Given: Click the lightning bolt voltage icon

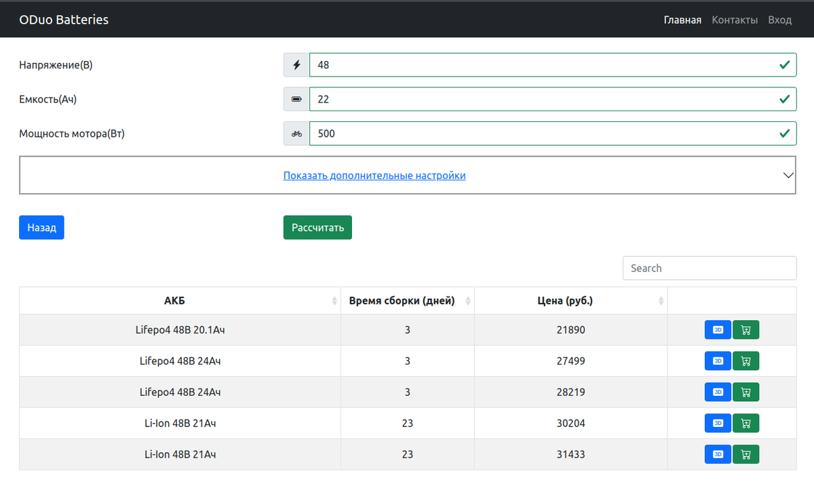Looking at the screenshot, I should pos(296,65).
